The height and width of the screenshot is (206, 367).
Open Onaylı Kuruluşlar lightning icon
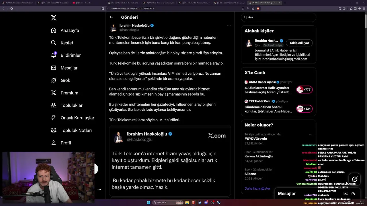tap(54, 118)
